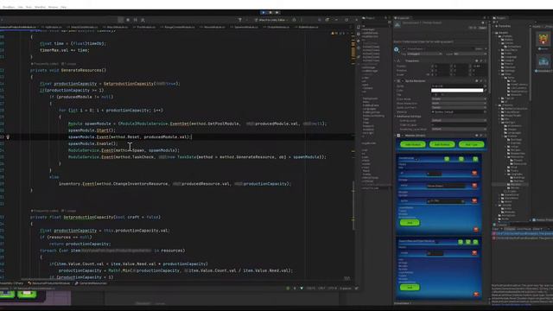Viewport: 553px width, 311px height.
Task: Open the Layer dropdown in Inspector
Action: click(470, 54)
